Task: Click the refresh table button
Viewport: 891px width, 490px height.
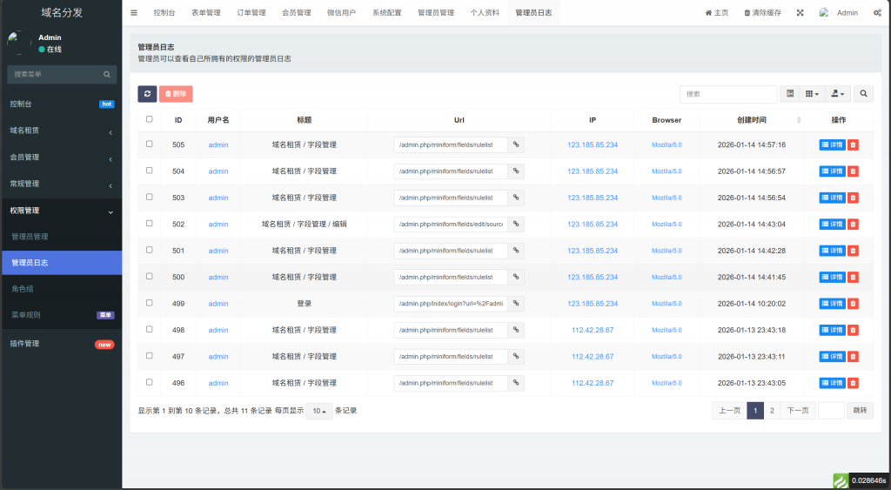Action: tap(147, 94)
